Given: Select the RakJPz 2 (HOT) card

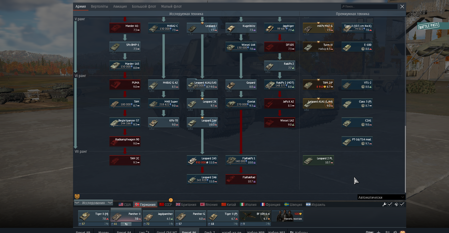Looking at the screenshot, I should click(x=280, y=85).
